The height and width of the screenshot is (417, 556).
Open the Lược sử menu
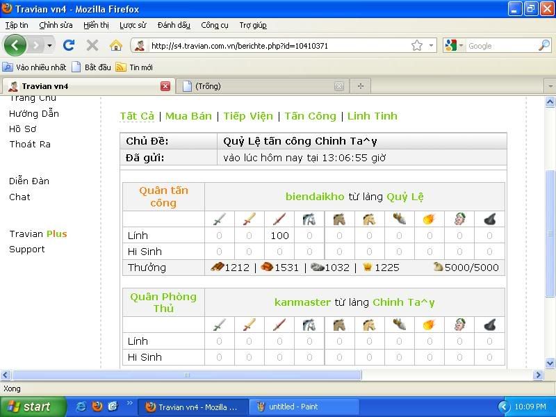(133, 25)
